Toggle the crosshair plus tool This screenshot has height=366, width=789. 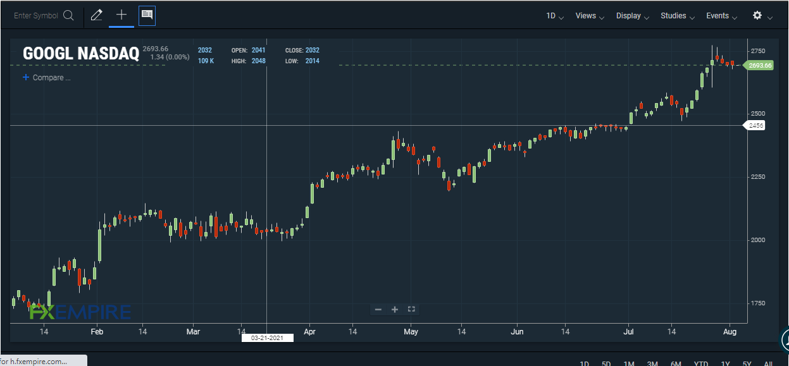121,15
